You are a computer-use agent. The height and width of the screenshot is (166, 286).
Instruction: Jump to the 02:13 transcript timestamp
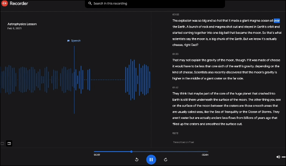click(x=175, y=133)
